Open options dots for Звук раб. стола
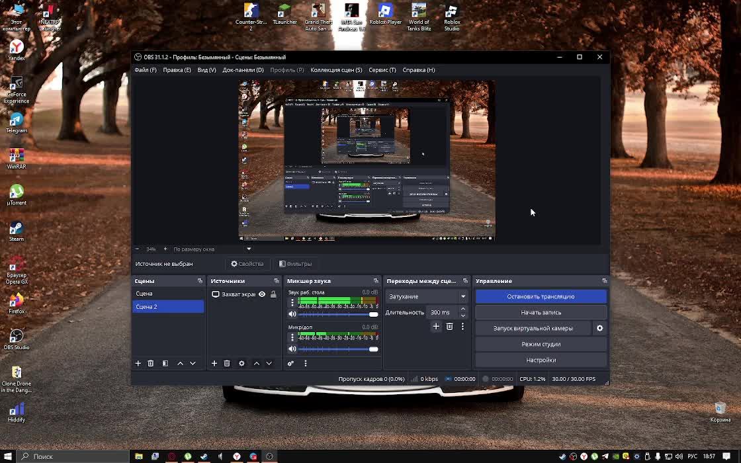The image size is (741, 463). [292, 302]
